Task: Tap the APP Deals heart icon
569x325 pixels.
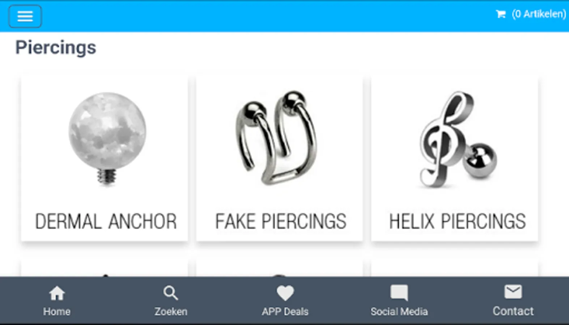Action: click(285, 293)
